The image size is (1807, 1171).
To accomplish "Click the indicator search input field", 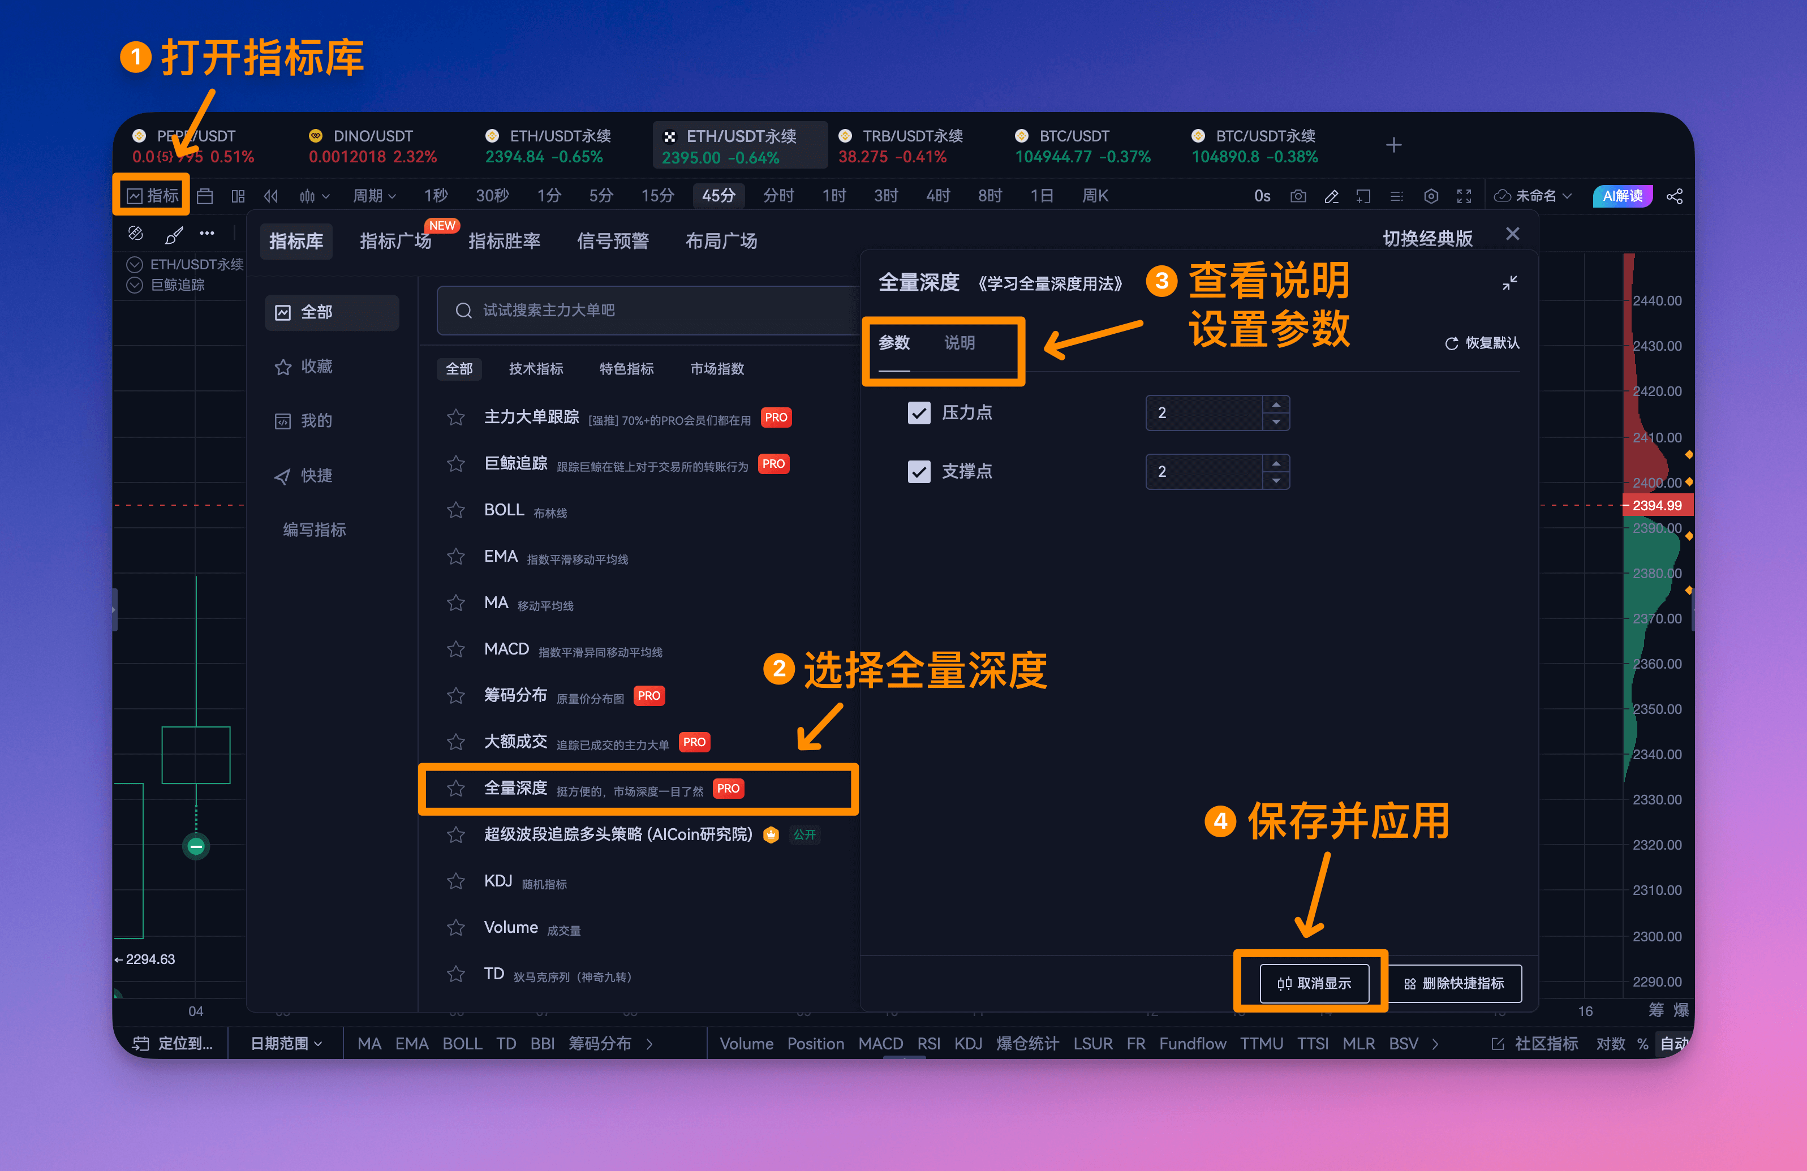I will pos(648,311).
